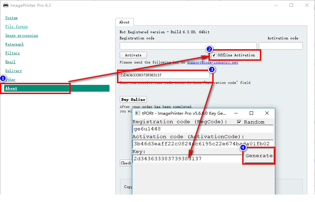Click the ActivationCode field in keygen
Image resolution: width=315 pixels, height=202 pixels.
(x=203, y=144)
